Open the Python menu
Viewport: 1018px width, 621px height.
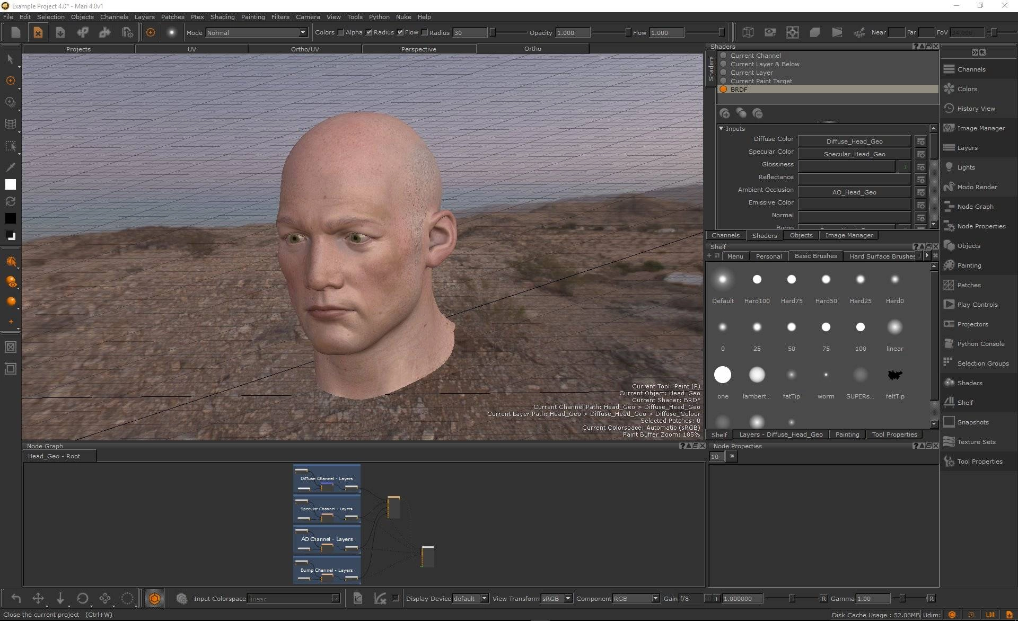point(379,17)
